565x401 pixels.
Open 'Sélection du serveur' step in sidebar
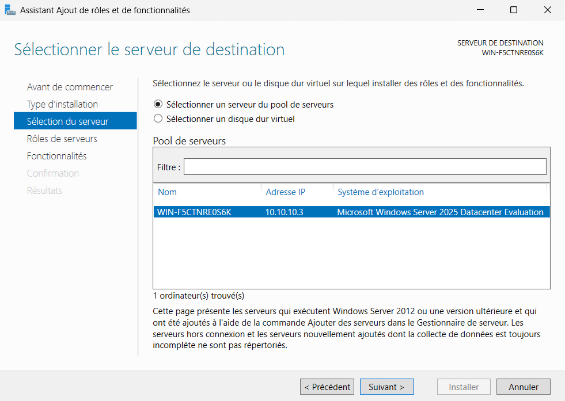coord(67,121)
